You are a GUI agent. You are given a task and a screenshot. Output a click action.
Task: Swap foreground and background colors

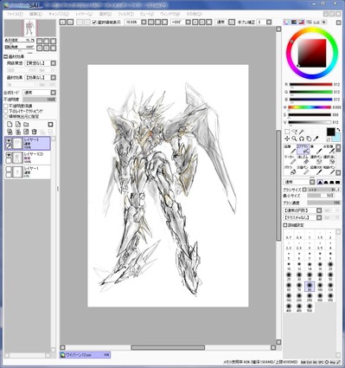(x=338, y=130)
